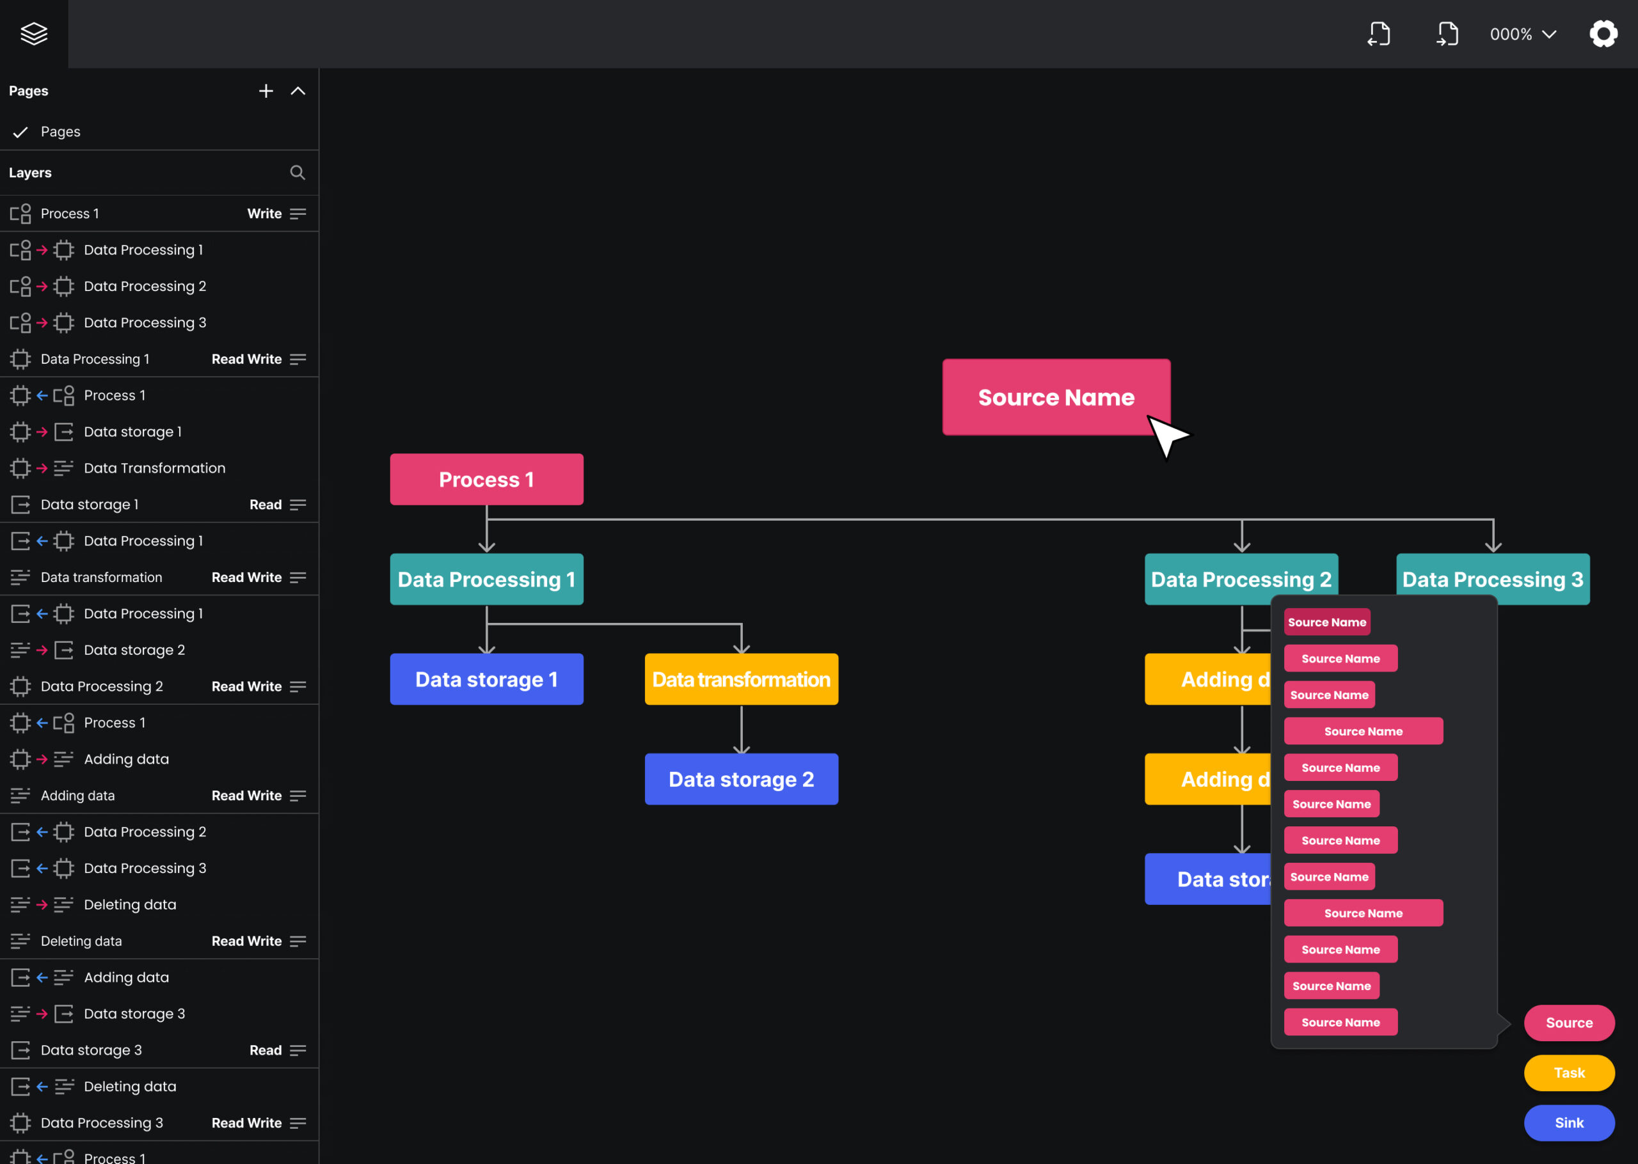Click the new page add icon
Image resolution: width=1638 pixels, height=1164 pixels.
[x=265, y=91]
